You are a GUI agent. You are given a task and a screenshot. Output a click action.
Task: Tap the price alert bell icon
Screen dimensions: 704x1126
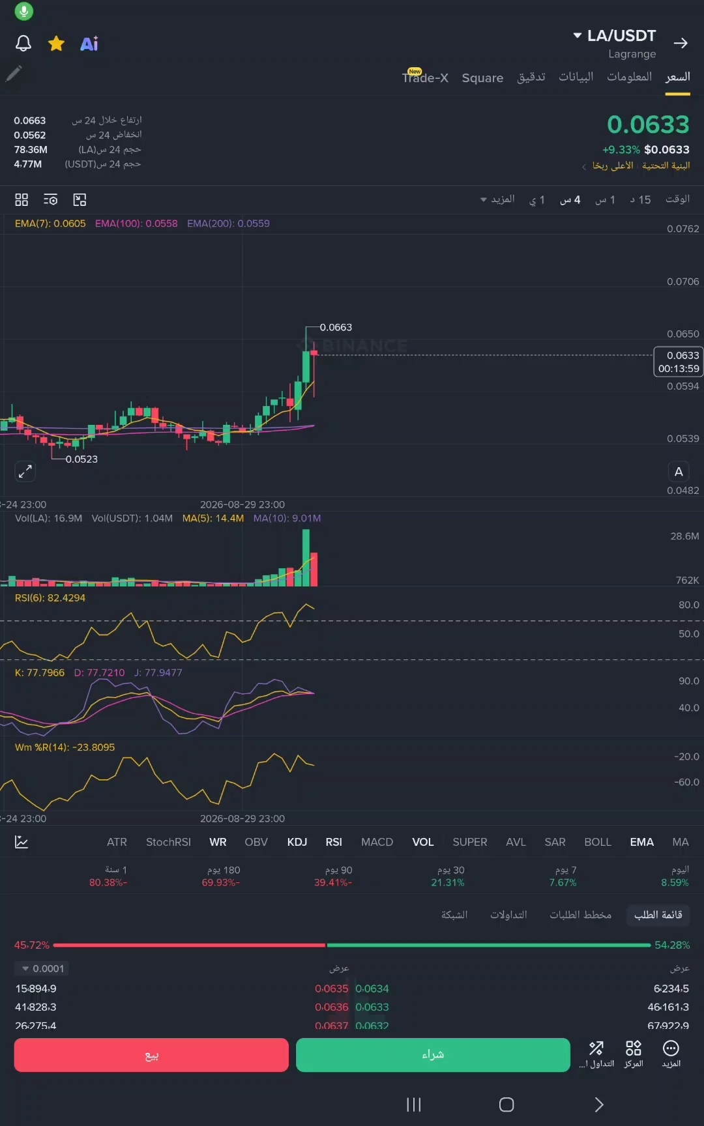pyautogui.click(x=23, y=44)
